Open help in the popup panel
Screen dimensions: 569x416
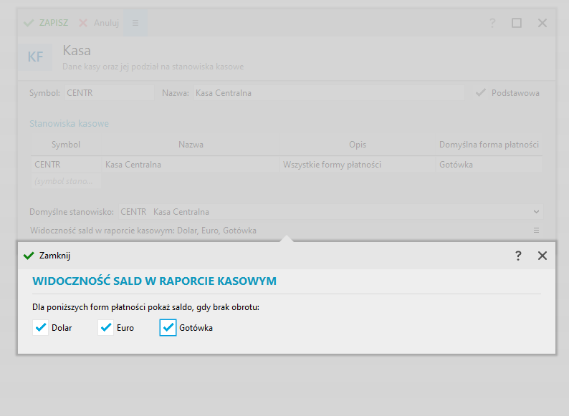click(x=518, y=256)
